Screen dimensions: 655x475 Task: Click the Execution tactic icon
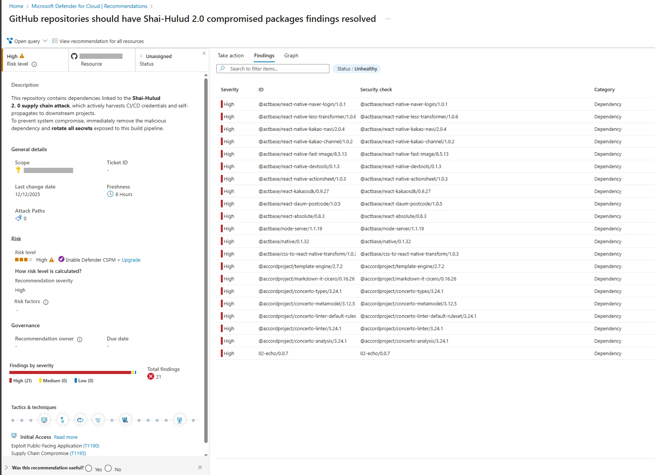[63, 420]
